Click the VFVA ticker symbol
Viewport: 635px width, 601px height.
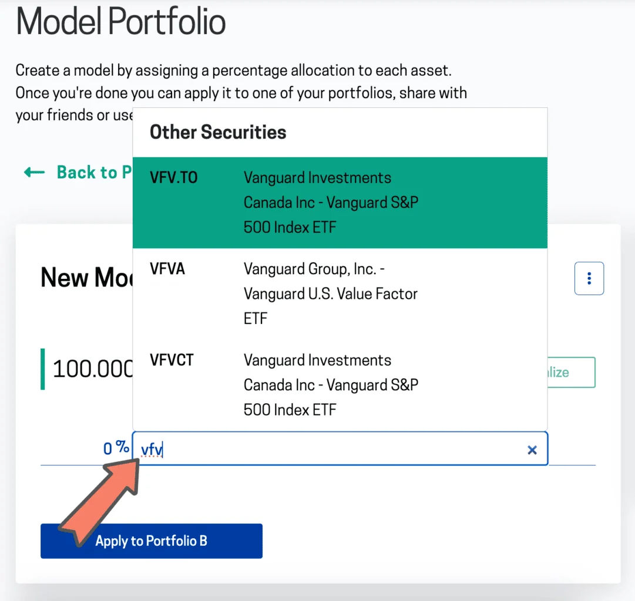click(x=167, y=269)
